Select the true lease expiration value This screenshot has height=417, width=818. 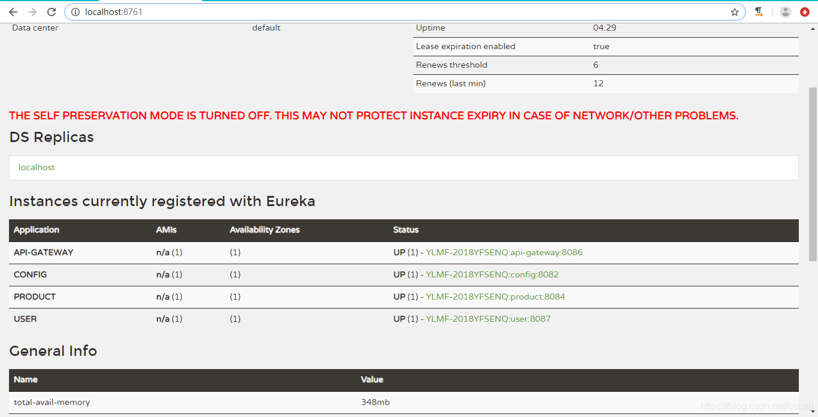coord(601,46)
